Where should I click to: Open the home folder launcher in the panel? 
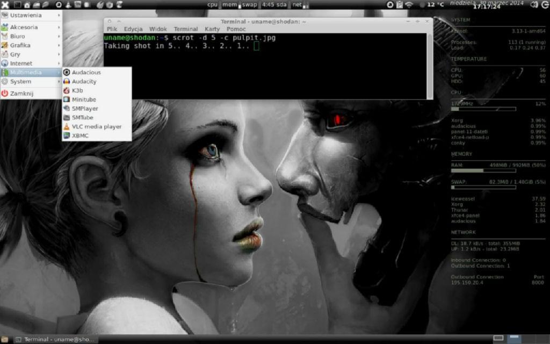pyautogui.click(x=27, y=5)
